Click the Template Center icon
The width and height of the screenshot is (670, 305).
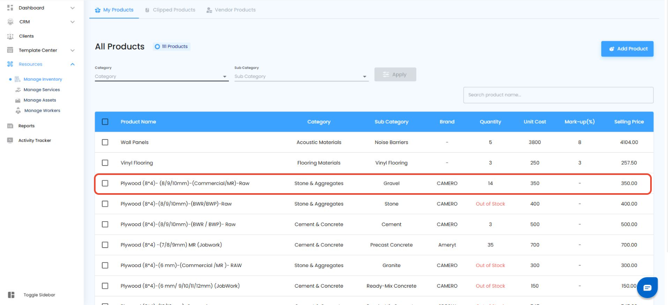click(10, 50)
